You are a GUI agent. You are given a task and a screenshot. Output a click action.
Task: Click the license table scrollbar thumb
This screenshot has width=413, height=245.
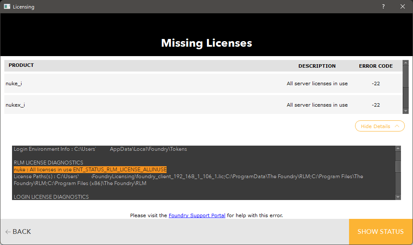coord(406,76)
